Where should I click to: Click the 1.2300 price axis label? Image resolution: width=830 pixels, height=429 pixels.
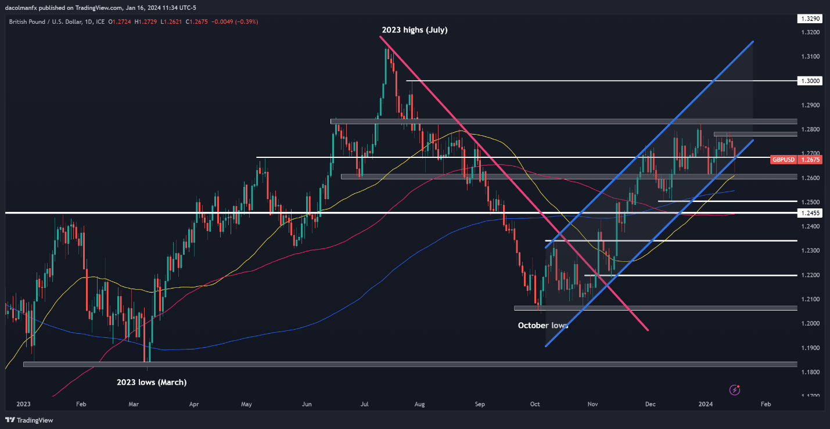coord(810,251)
